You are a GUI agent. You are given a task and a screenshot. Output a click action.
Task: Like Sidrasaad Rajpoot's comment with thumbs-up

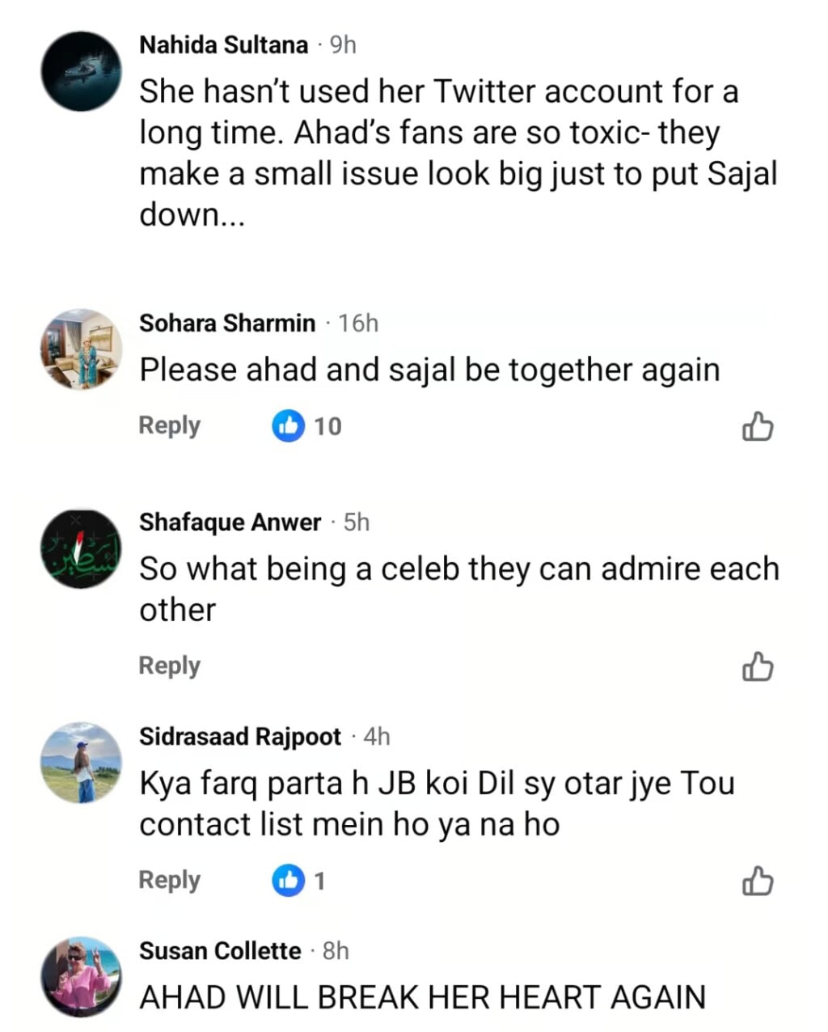tap(757, 882)
